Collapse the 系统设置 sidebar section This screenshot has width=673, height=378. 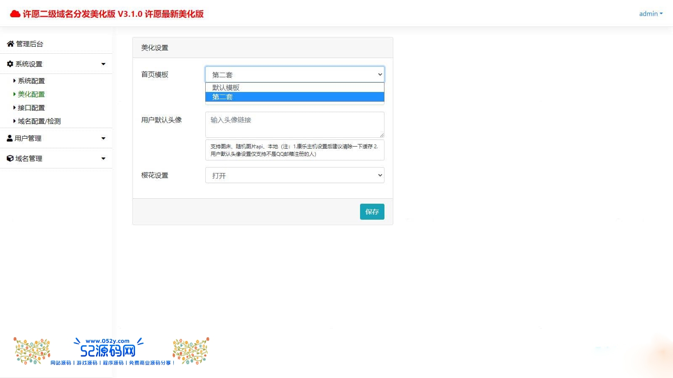[x=103, y=64]
